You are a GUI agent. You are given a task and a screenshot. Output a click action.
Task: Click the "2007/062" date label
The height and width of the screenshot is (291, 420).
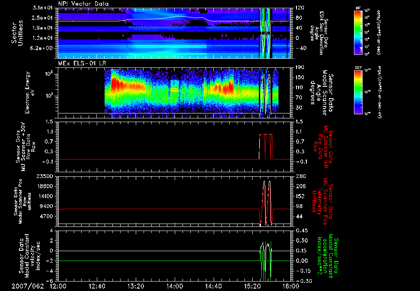click(27, 286)
